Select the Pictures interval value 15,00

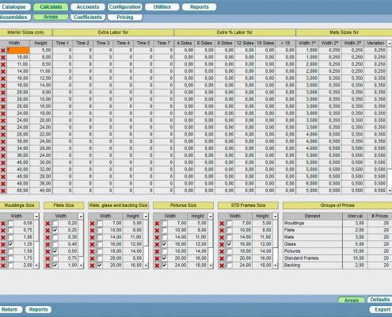355,251
